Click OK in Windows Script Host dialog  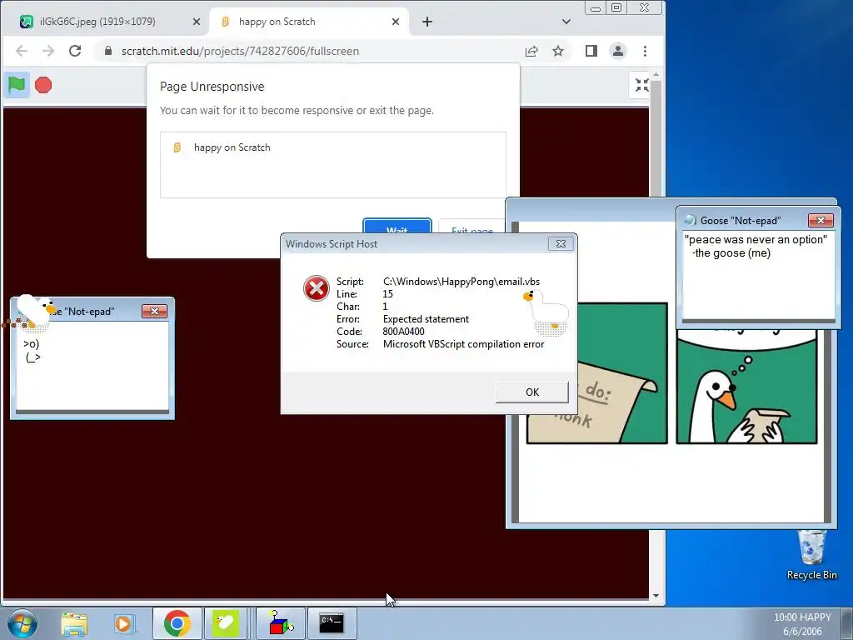(x=532, y=392)
